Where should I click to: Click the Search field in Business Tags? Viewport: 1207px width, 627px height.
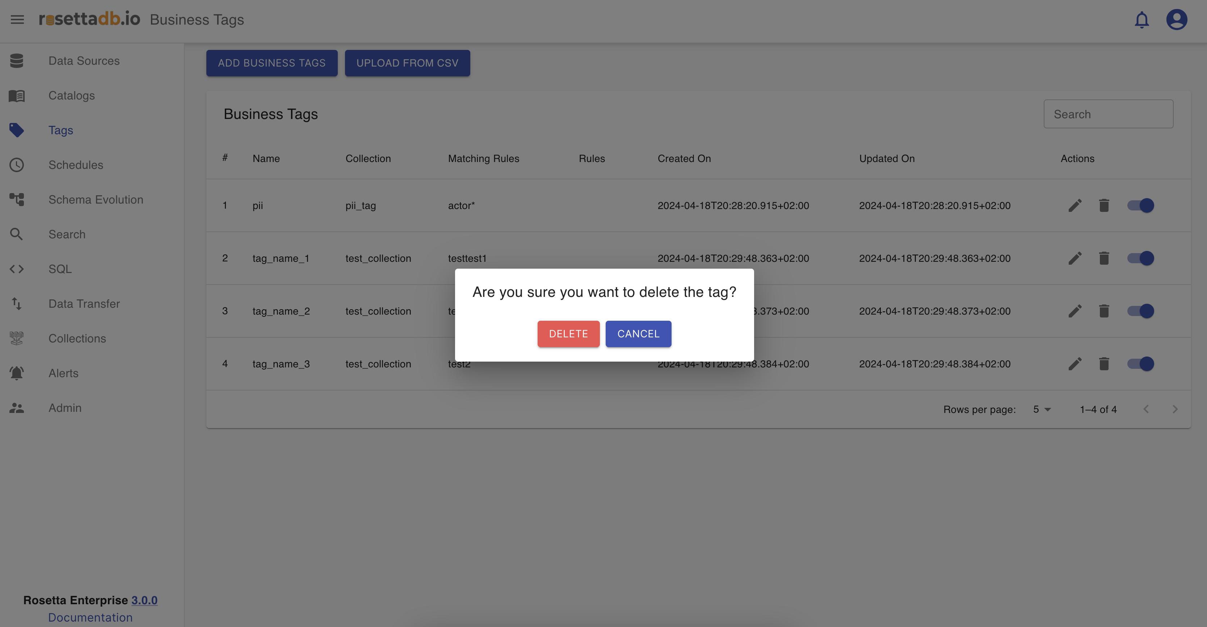(x=1108, y=114)
